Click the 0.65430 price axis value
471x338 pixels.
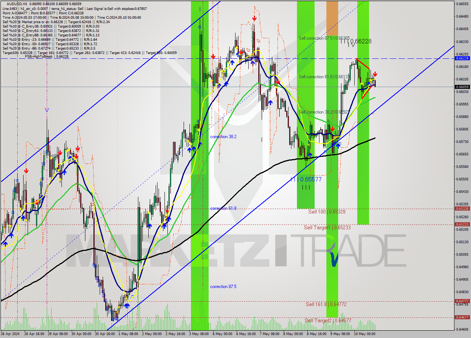click(462, 192)
